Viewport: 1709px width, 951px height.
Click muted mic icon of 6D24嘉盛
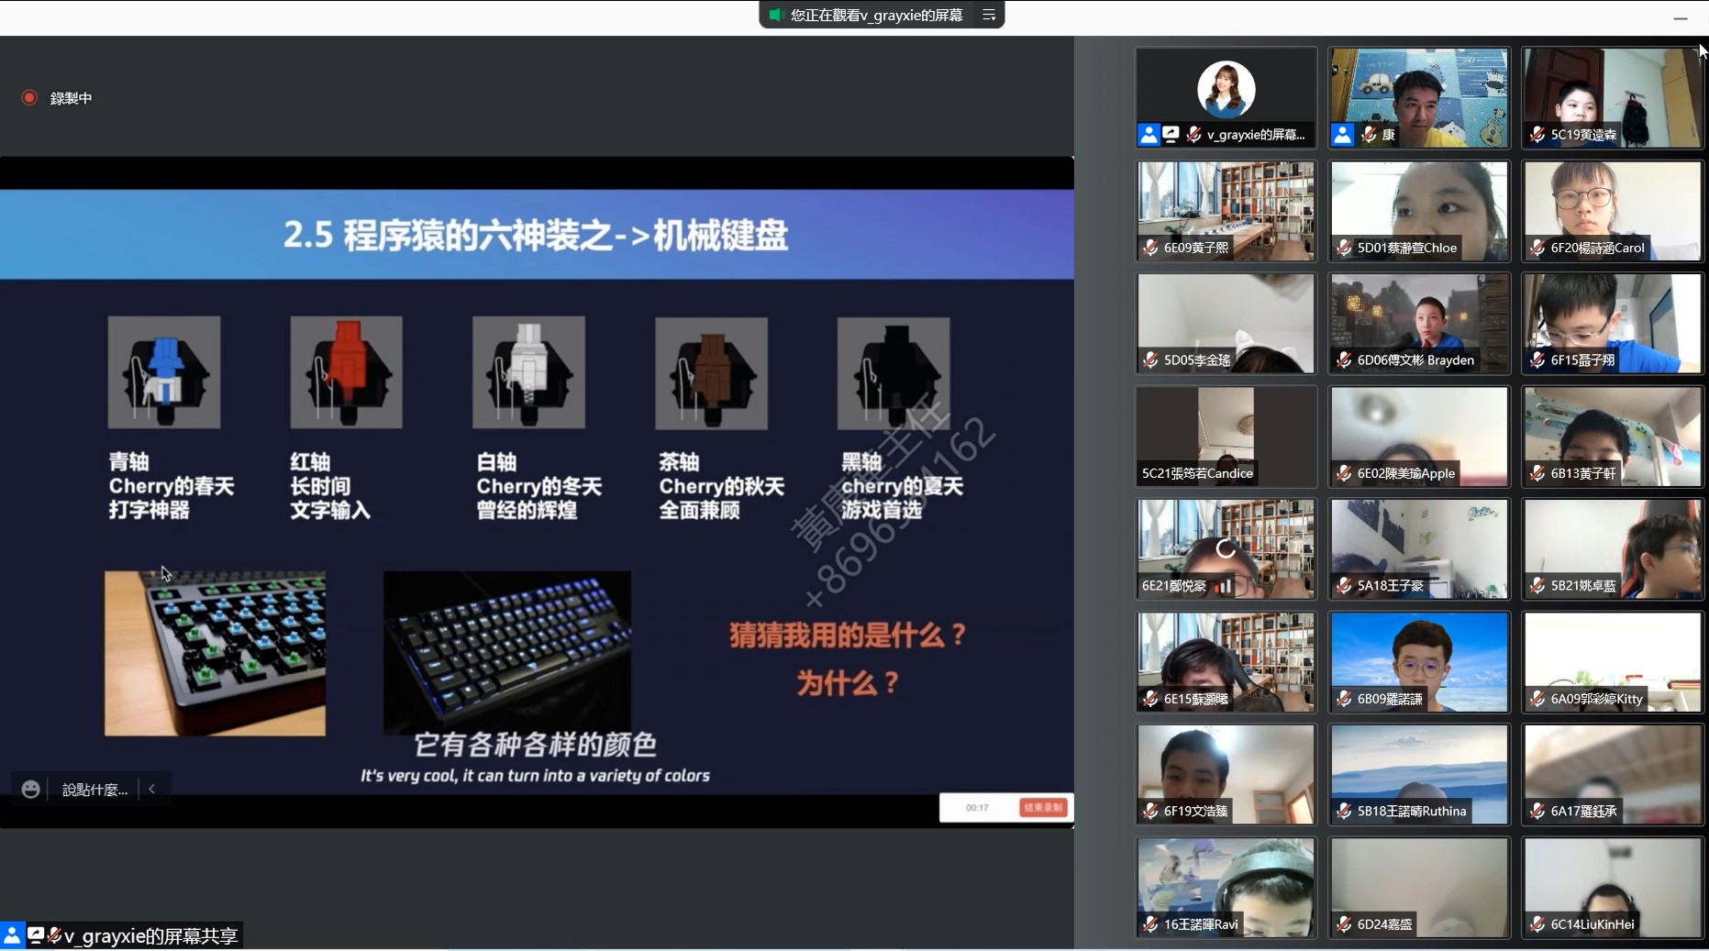pyautogui.click(x=1344, y=924)
